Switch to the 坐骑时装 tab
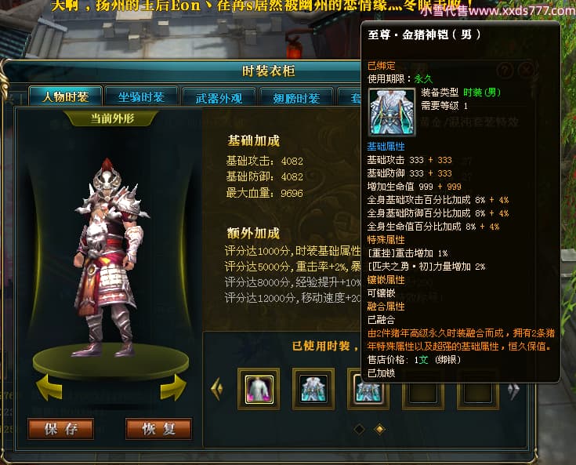 point(141,97)
